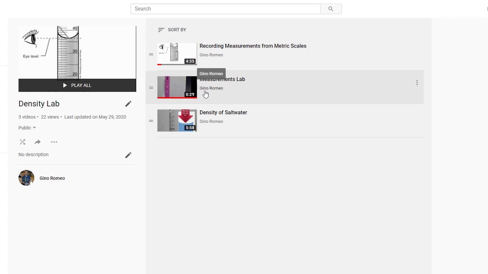The height and width of the screenshot is (274, 488).
Task: Open the SORT BY menu
Action: point(172,30)
